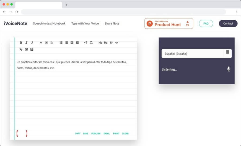Screen dimensions: 241x146
Task: Open a new browser tab
Action: click(66, 5)
